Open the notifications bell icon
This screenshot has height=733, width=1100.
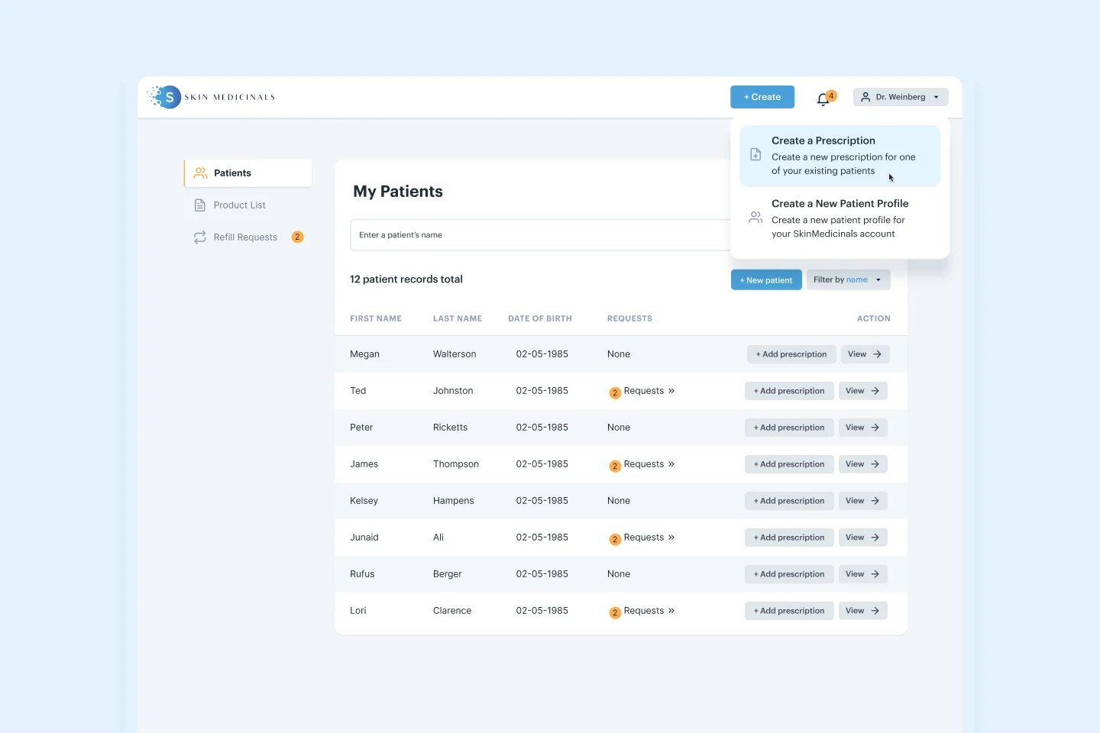point(823,98)
